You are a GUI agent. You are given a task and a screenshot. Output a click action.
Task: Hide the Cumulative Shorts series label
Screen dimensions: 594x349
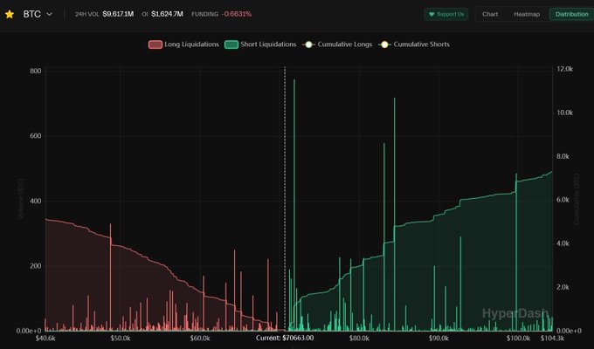[x=422, y=44]
